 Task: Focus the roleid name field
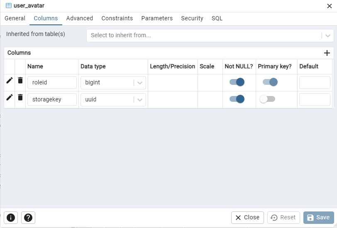[x=52, y=82]
